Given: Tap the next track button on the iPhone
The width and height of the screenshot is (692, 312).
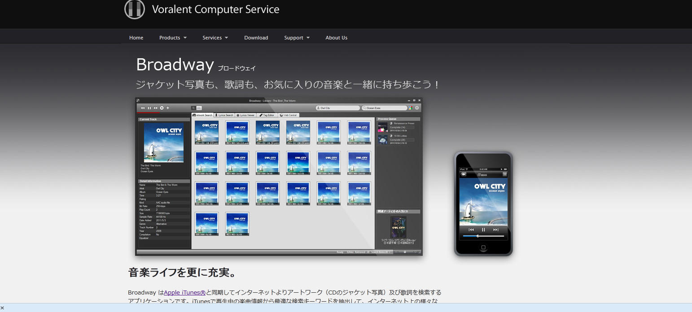Looking at the screenshot, I should (496, 230).
